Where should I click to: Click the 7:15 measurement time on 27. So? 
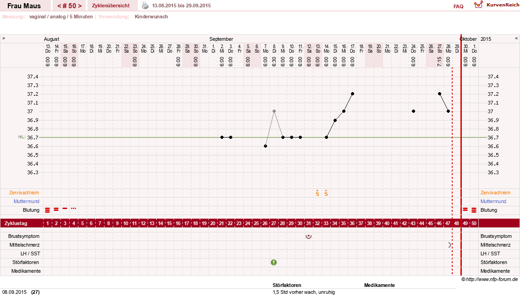[x=439, y=61]
